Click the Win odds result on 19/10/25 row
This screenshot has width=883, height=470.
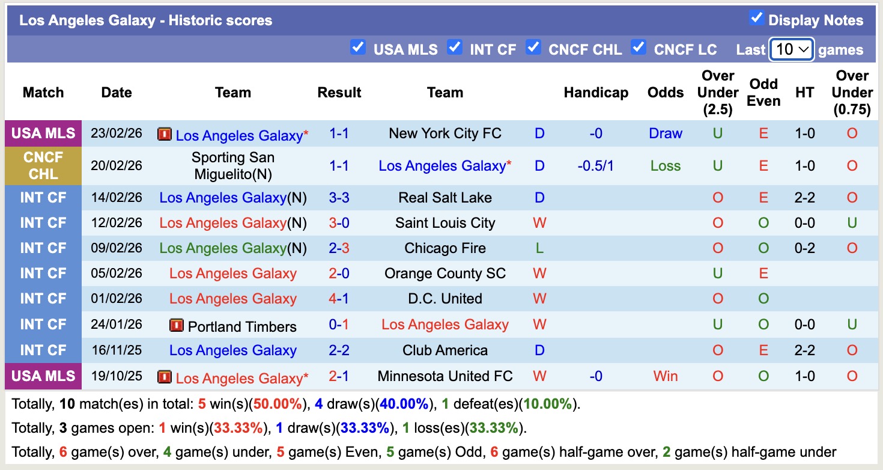pos(665,377)
